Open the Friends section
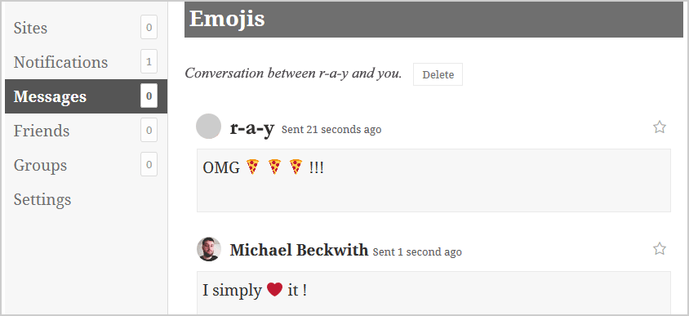Viewport: 689px width, 316px height. pos(86,131)
